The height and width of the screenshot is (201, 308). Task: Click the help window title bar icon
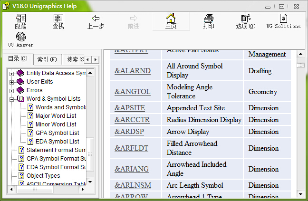click(6, 6)
